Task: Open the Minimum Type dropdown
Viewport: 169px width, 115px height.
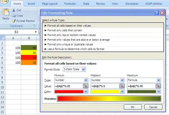Action: (x=86, y=80)
